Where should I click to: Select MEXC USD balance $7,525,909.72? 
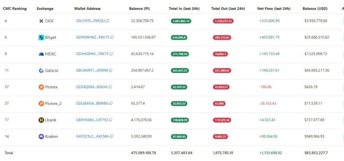(316, 54)
